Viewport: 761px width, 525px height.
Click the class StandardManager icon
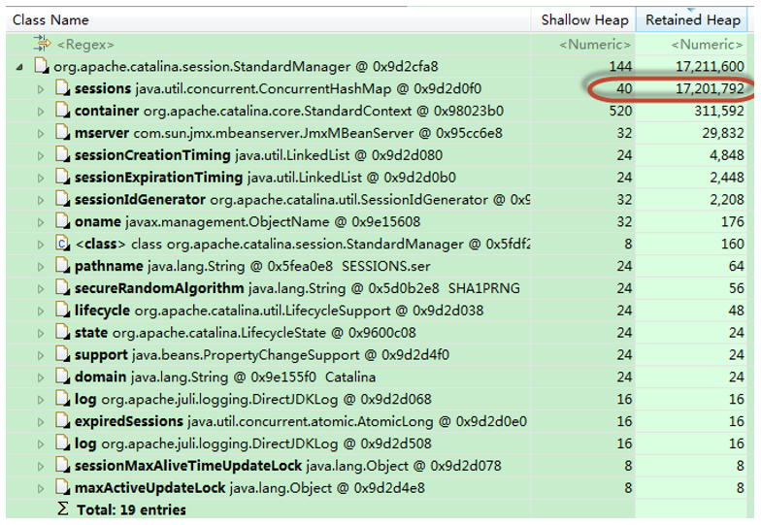(62, 244)
